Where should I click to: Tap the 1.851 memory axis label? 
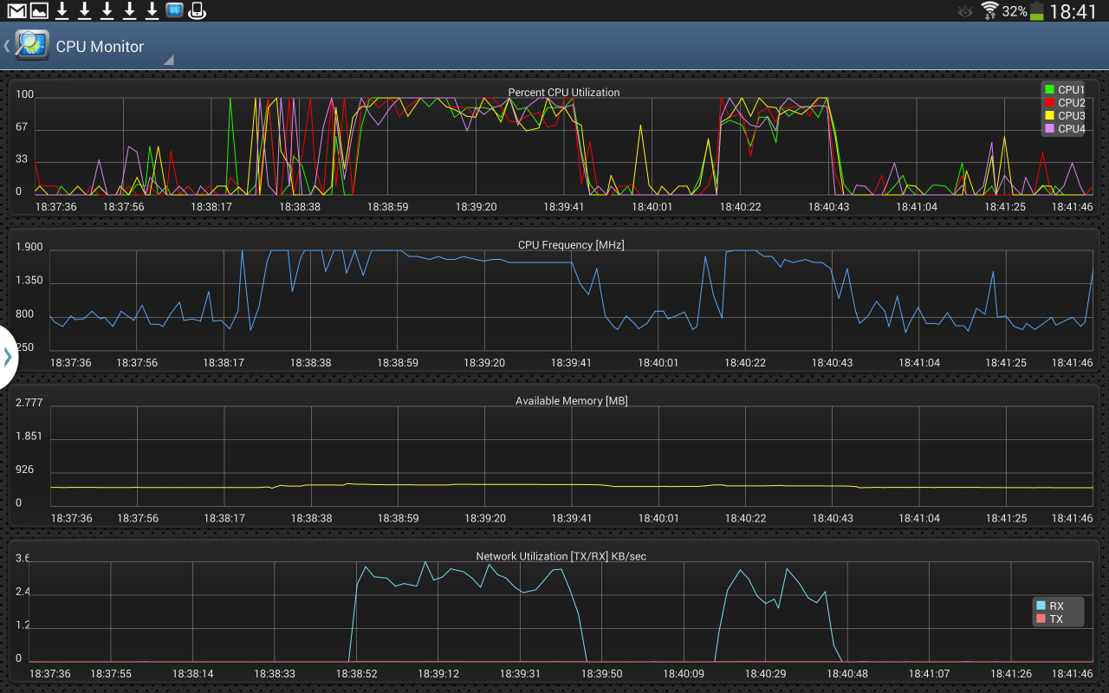pyautogui.click(x=29, y=436)
